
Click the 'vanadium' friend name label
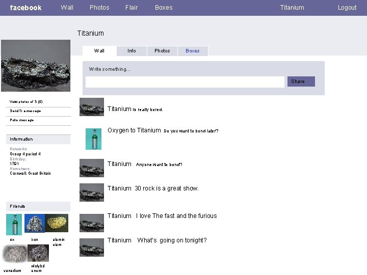(12, 270)
